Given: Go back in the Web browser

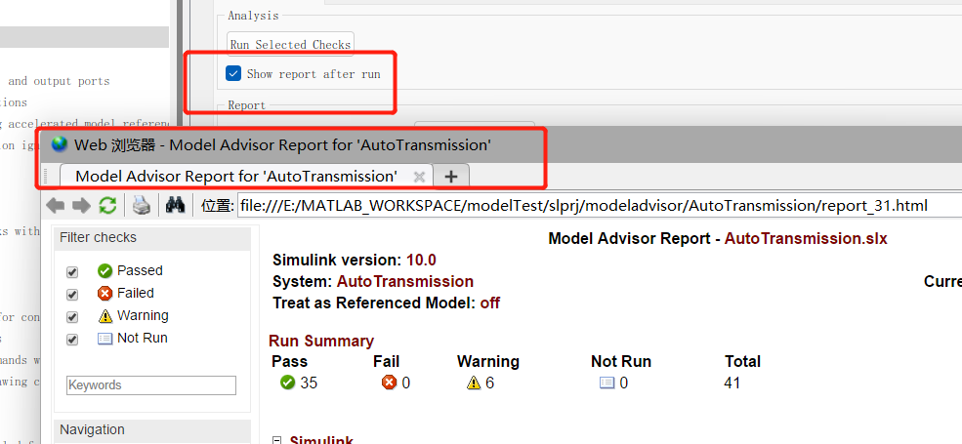Looking at the screenshot, I should click(x=56, y=206).
